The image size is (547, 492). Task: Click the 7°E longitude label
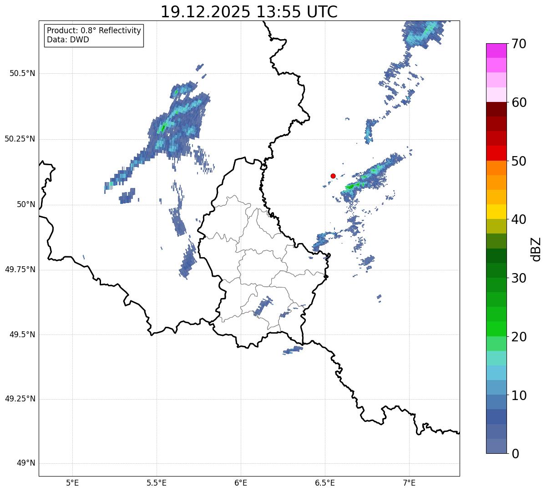pos(409,482)
